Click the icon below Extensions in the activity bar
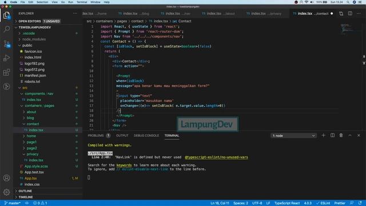 (6, 86)
